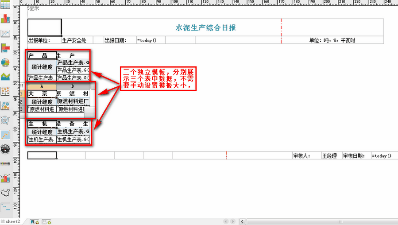Select the report block table icon
This screenshot has height=225, width=398.
(5, 4)
